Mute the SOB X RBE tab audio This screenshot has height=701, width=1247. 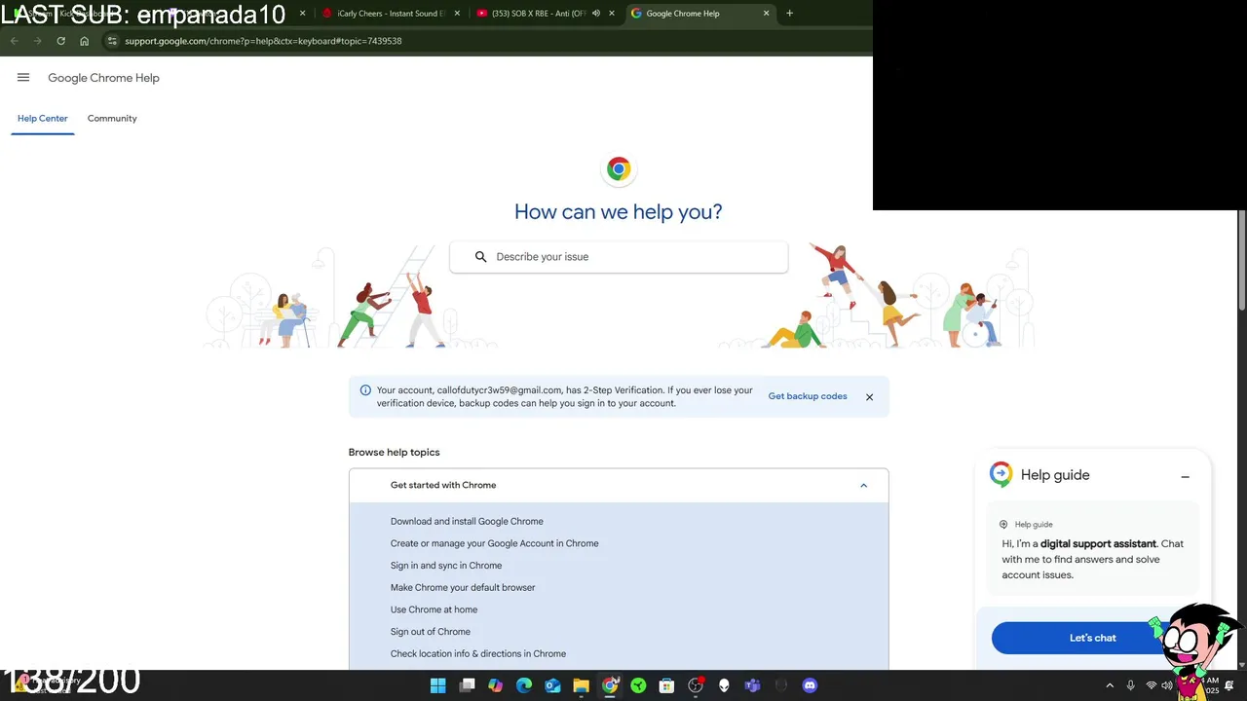click(x=596, y=14)
